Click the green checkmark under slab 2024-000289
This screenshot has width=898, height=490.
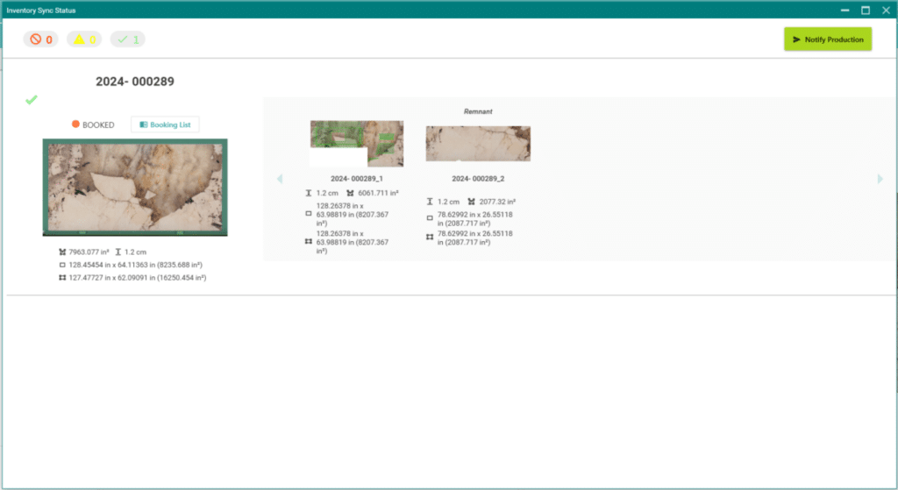coord(32,101)
